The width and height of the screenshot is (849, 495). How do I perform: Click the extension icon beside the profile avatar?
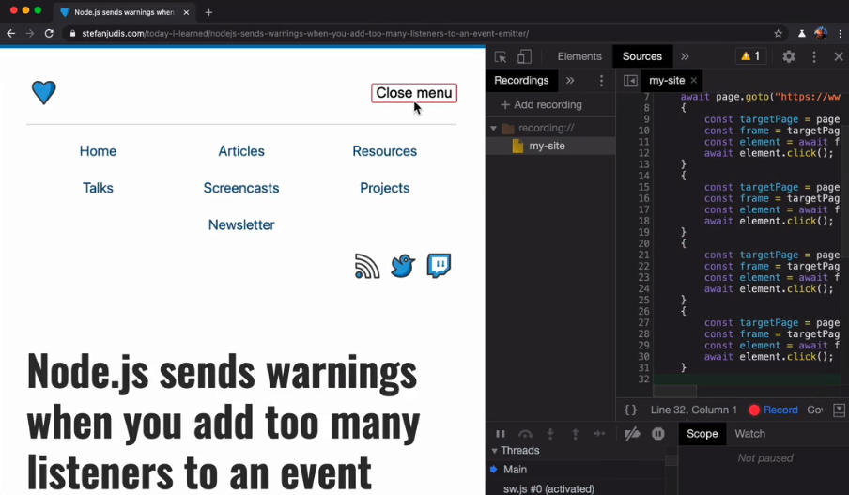pyautogui.click(x=802, y=34)
